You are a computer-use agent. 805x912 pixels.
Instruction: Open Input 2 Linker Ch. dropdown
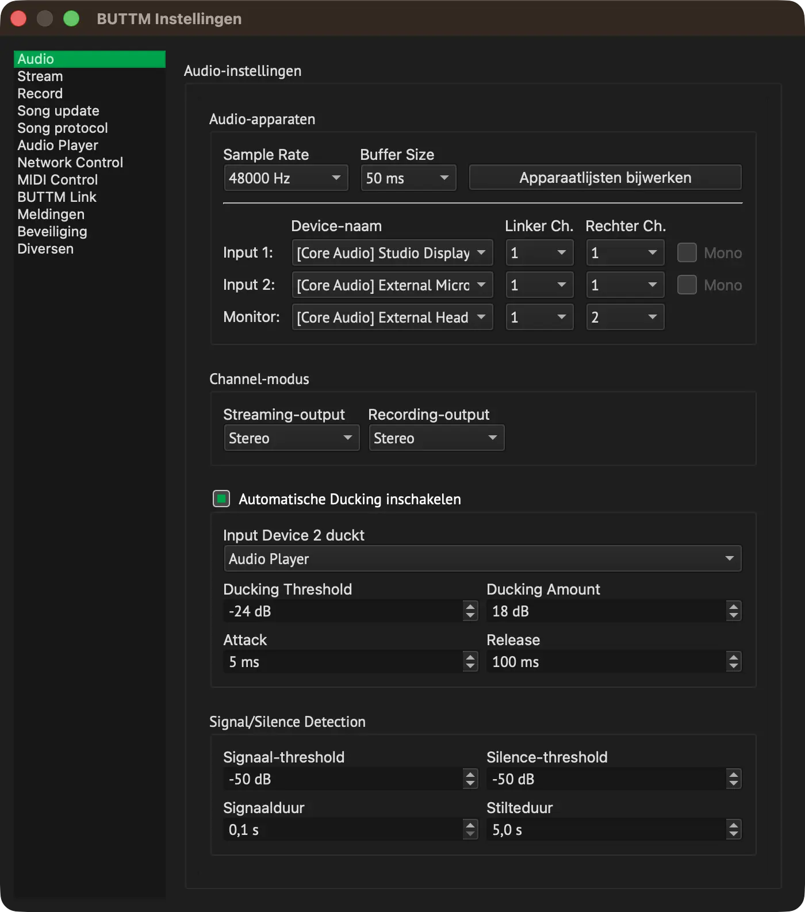539,285
